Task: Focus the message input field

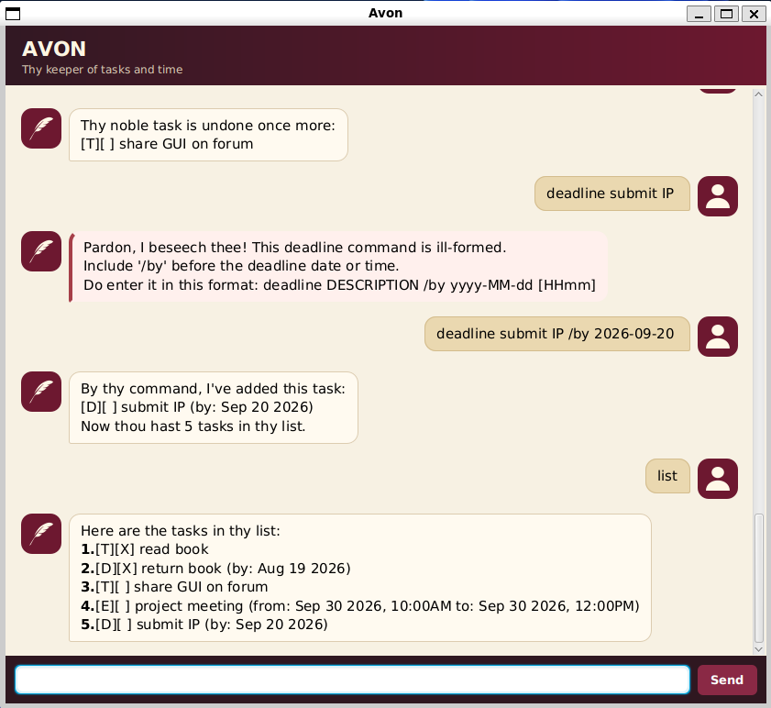Action: [x=352, y=680]
